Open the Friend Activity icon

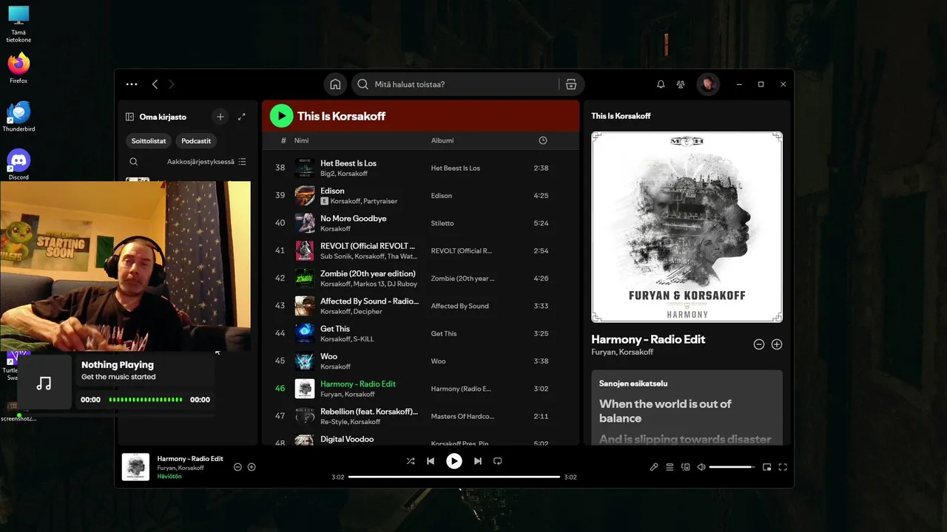pos(681,84)
